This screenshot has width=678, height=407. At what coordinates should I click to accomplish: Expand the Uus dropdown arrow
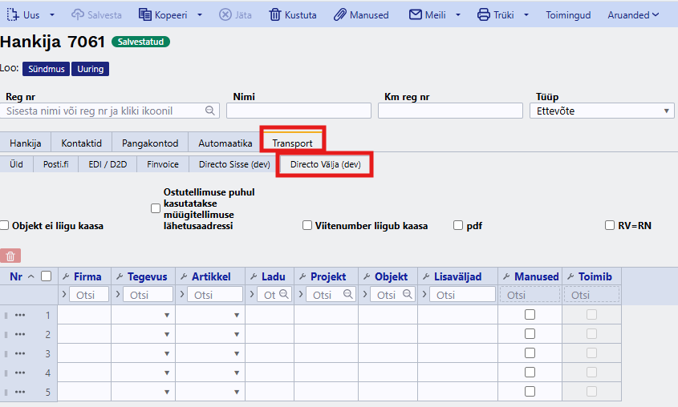point(52,14)
